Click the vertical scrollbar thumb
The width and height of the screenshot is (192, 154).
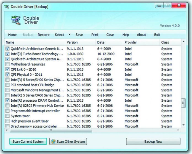[183, 103]
